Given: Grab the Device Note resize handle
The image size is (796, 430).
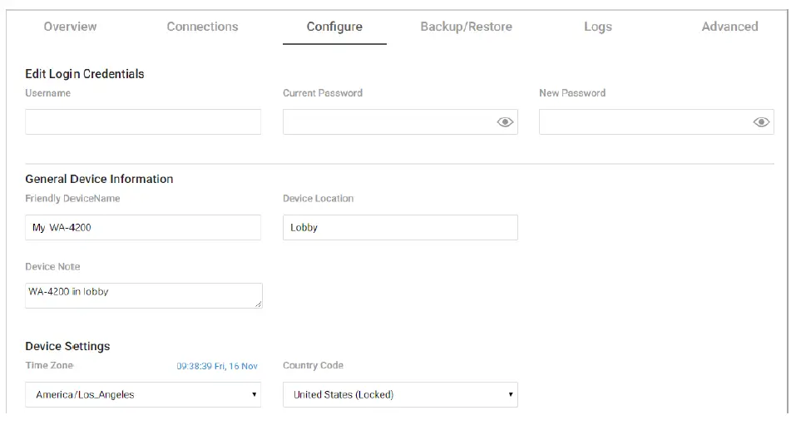Looking at the screenshot, I should pos(259,304).
